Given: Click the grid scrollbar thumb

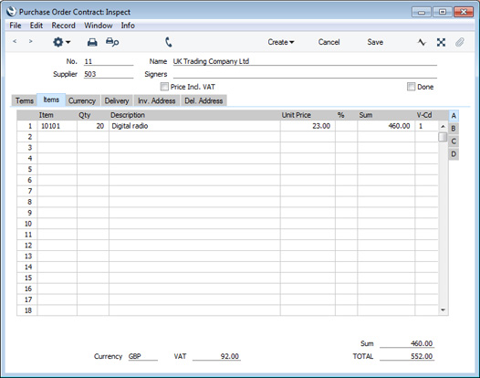Looking at the screenshot, I should [443, 137].
